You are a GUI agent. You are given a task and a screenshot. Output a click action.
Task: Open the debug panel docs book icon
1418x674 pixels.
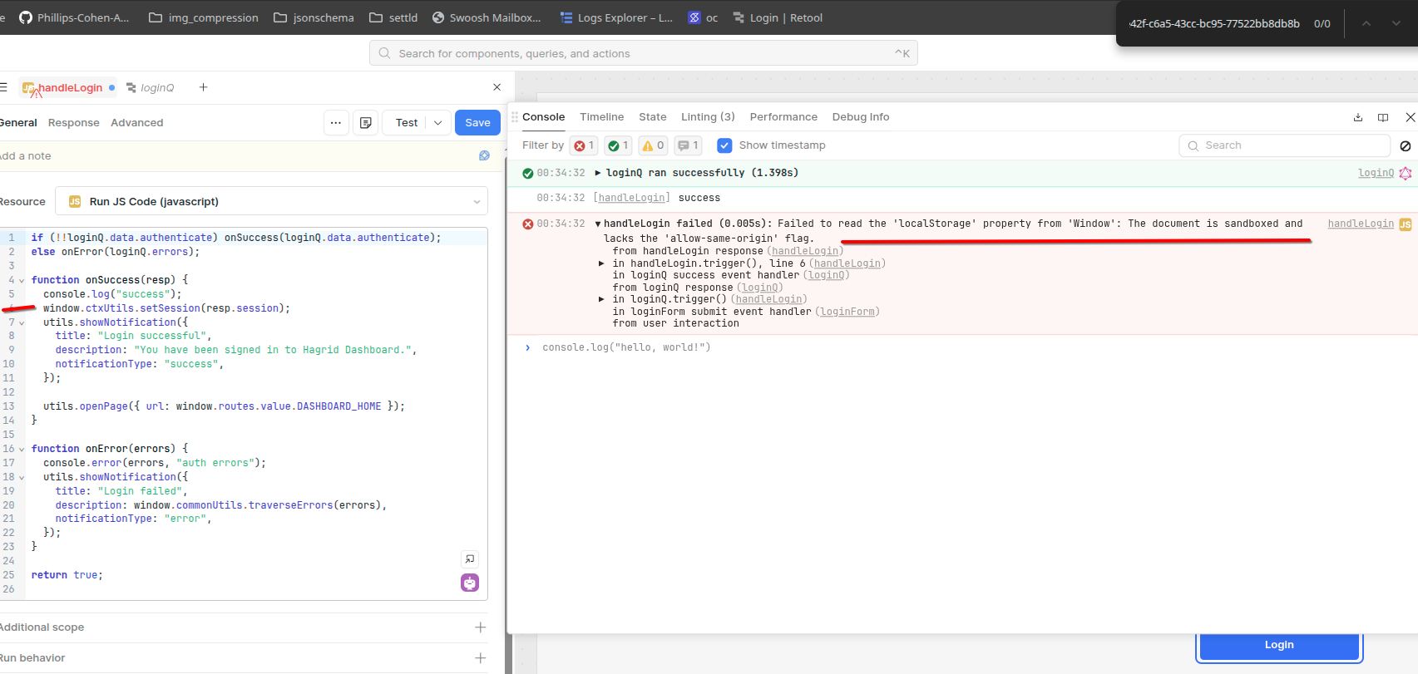1382,117
